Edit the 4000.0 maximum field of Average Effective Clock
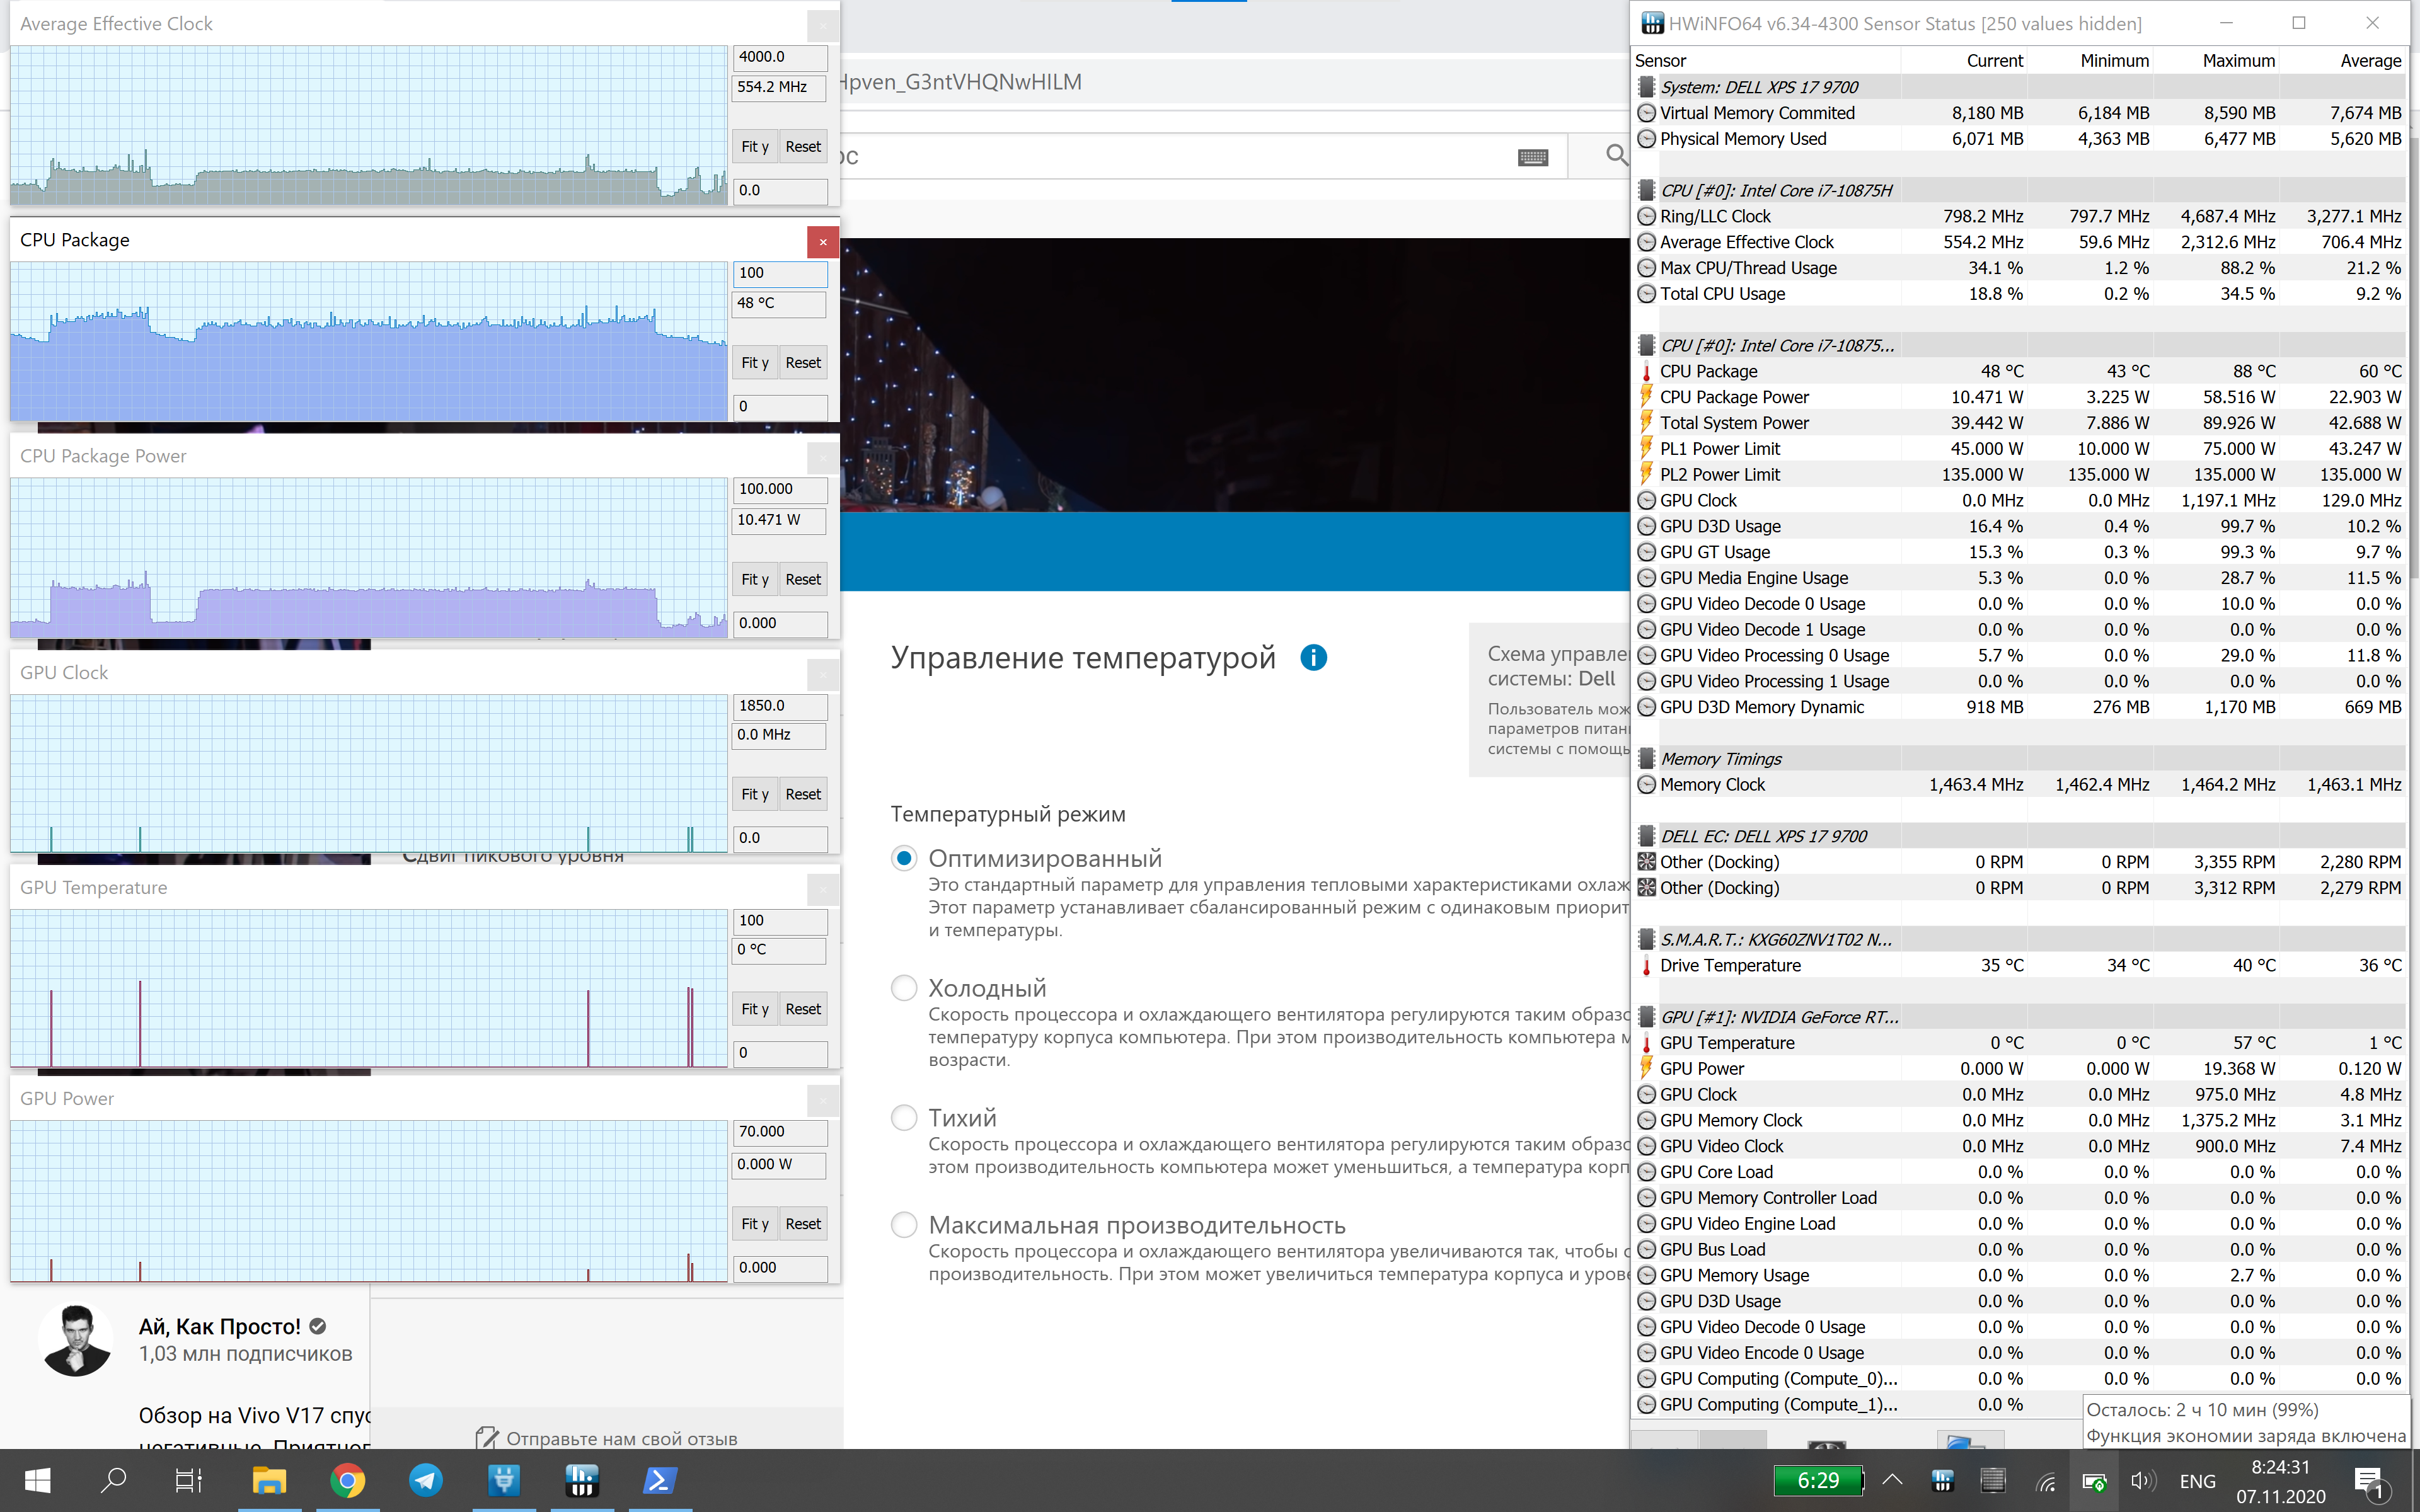The height and width of the screenshot is (1512, 2420). (x=780, y=57)
